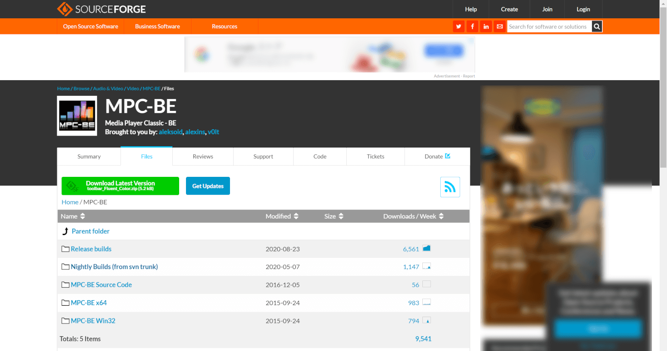Click the RSS feed icon
Screen dimensions: 667x351
click(450, 187)
